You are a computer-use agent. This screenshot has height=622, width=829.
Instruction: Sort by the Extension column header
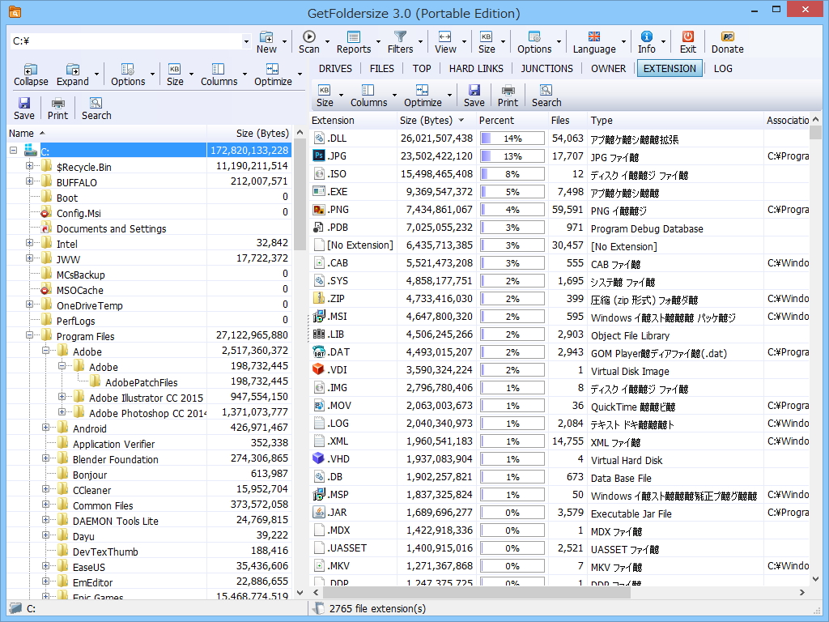click(x=353, y=120)
